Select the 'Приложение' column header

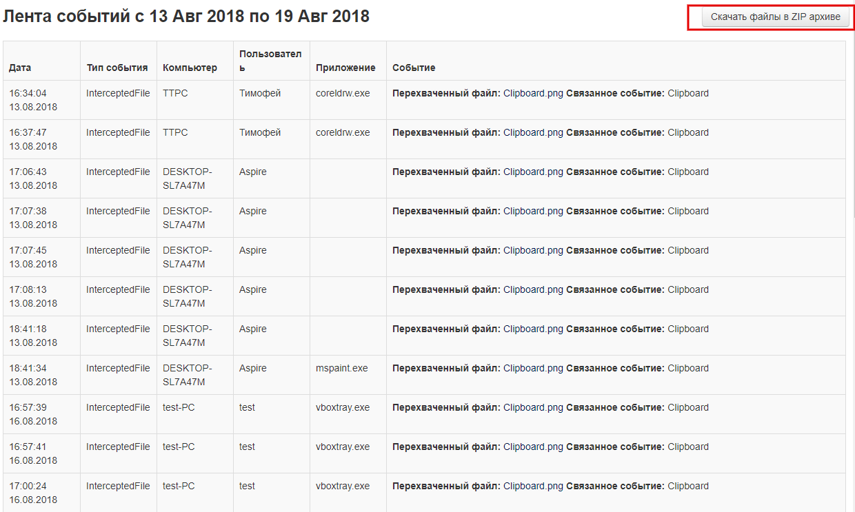[345, 68]
